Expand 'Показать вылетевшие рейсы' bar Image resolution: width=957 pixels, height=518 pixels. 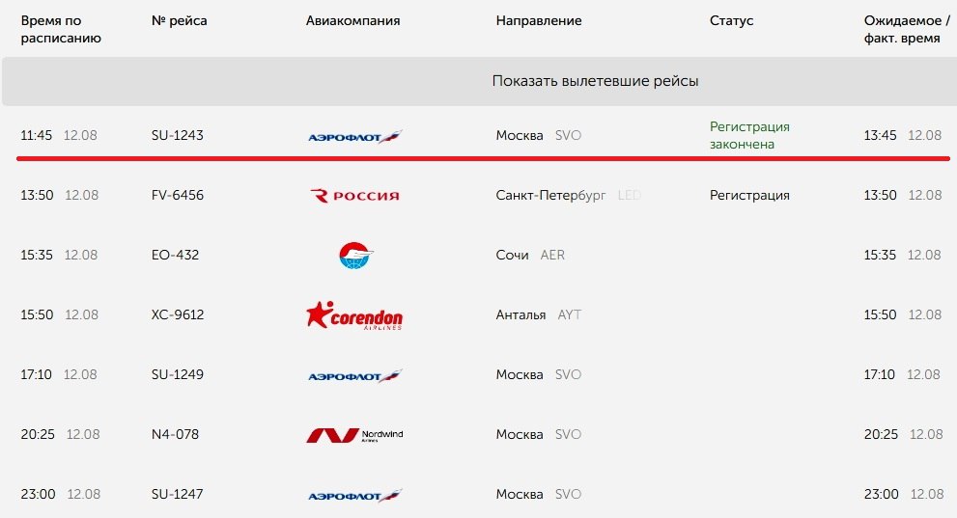tap(479, 81)
